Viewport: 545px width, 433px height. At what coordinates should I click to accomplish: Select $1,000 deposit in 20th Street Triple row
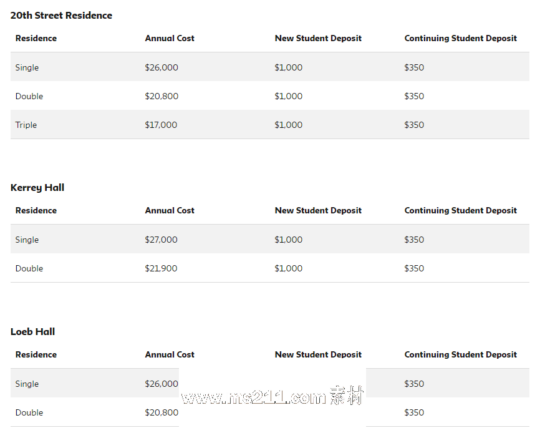289,125
